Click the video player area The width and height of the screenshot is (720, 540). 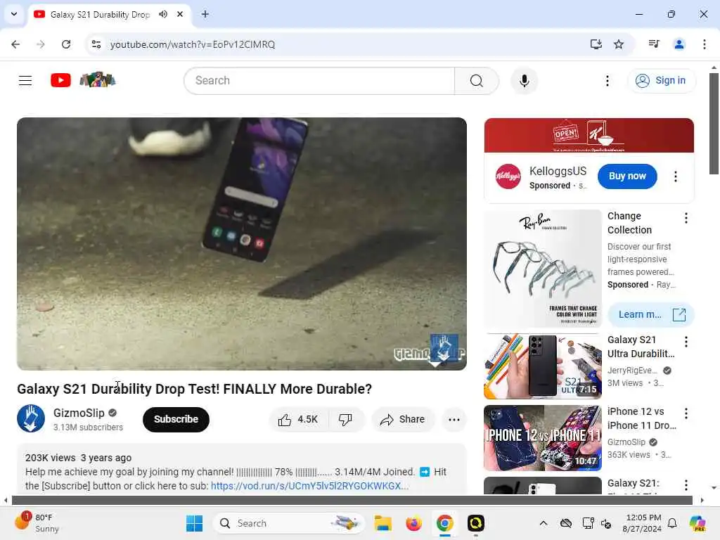(x=242, y=244)
